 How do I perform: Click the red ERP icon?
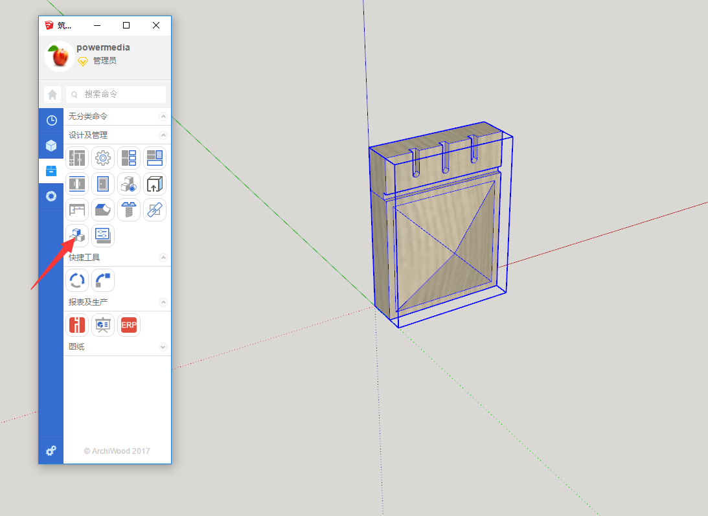(x=129, y=325)
